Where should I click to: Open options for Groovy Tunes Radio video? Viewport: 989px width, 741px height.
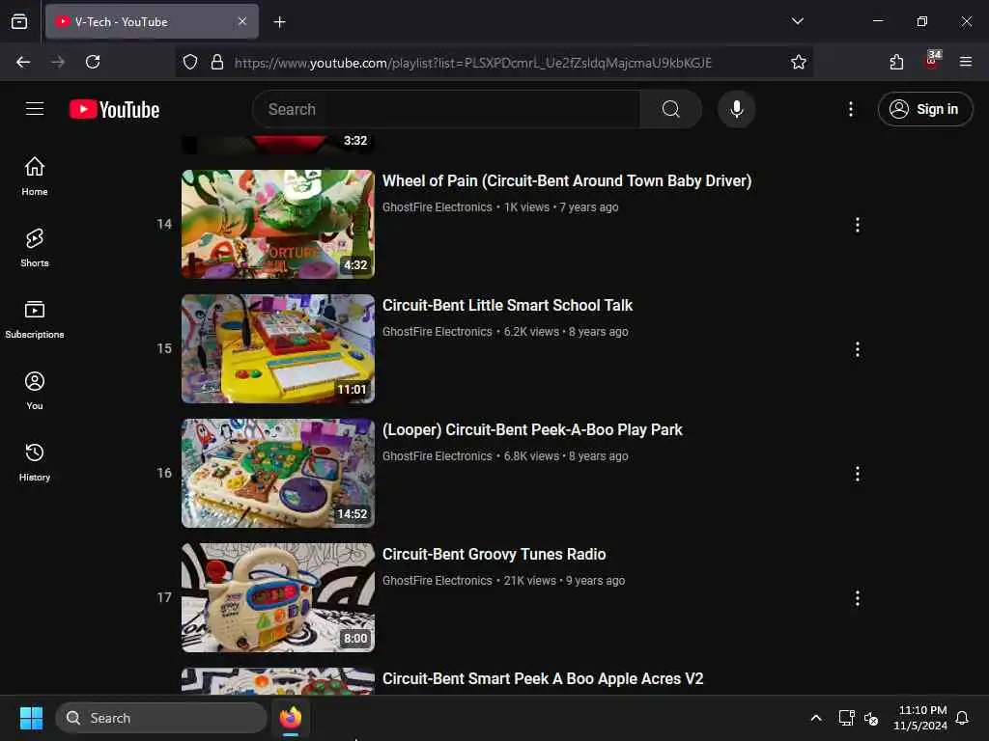tap(858, 598)
